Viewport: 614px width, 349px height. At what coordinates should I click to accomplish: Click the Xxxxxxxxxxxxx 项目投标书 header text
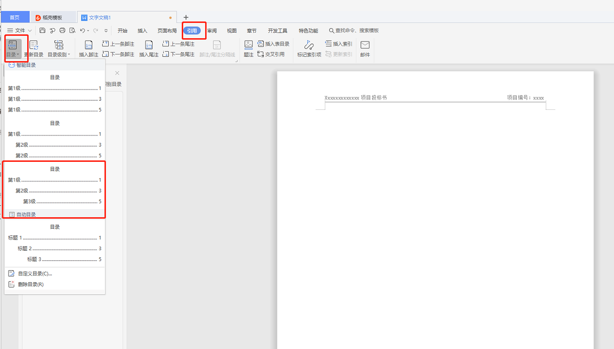pos(355,98)
